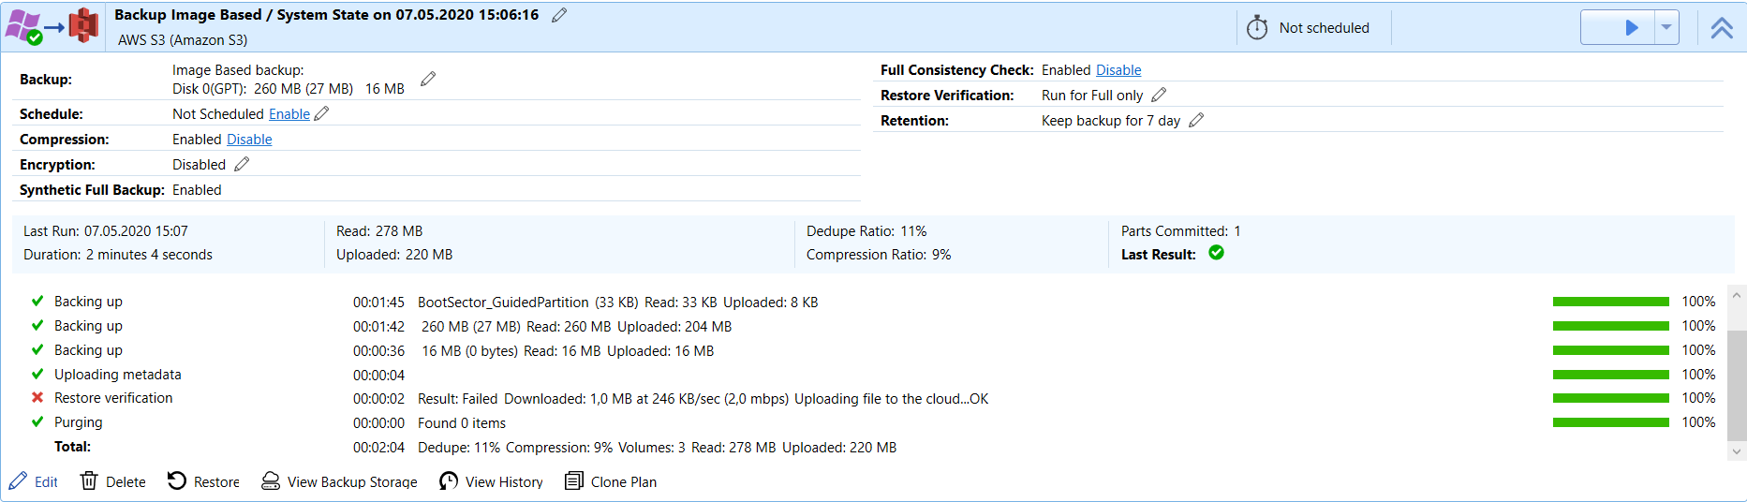Click the pencil icon next to plan name
Image resolution: width=1747 pixels, height=502 pixels.
pos(559,15)
